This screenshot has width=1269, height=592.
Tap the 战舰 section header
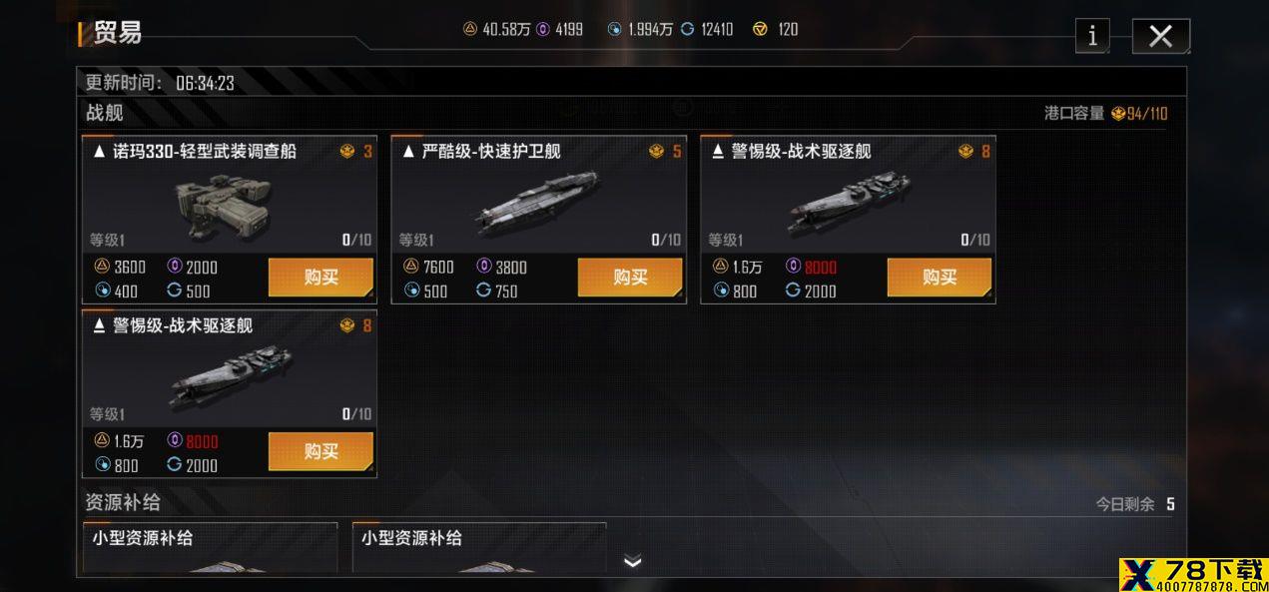click(x=105, y=113)
